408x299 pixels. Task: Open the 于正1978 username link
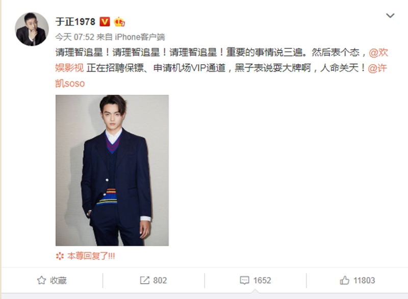pos(75,21)
